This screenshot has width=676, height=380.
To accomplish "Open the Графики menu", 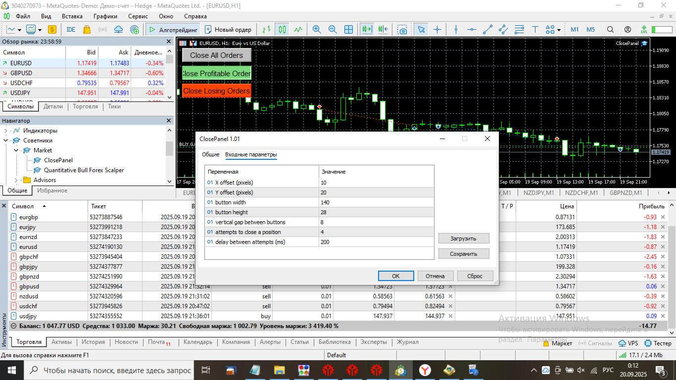I will (105, 16).
